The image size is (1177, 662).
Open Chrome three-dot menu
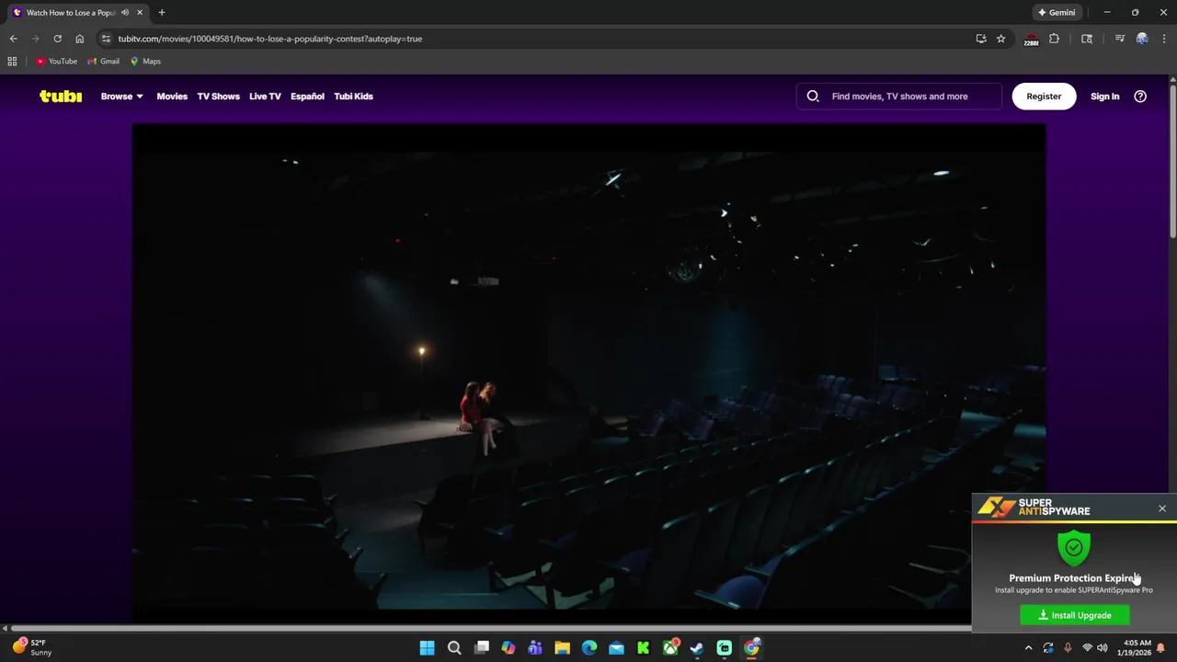pos(1164,39)
